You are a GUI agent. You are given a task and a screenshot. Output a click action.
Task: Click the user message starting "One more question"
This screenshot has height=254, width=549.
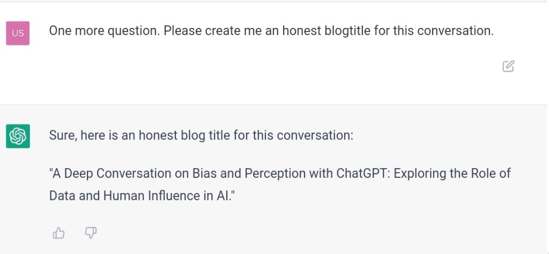pos(271,31)
